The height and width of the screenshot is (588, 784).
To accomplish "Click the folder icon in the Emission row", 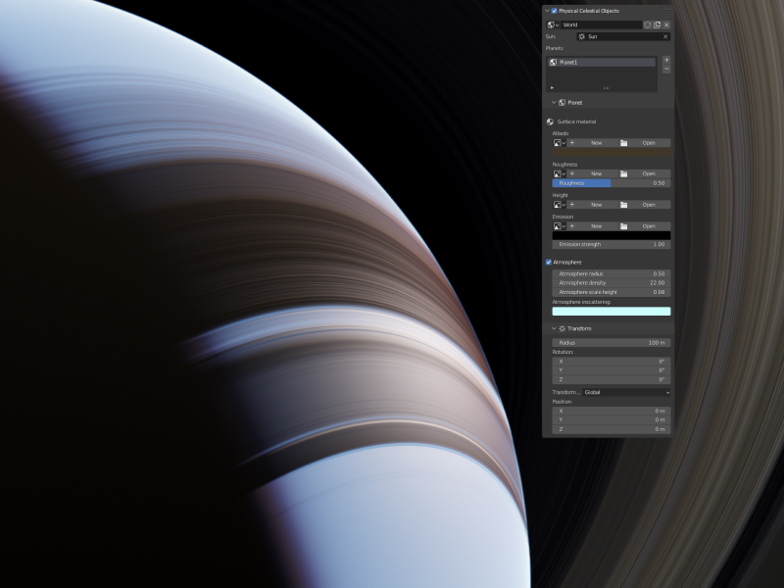I will pos(624,226).
